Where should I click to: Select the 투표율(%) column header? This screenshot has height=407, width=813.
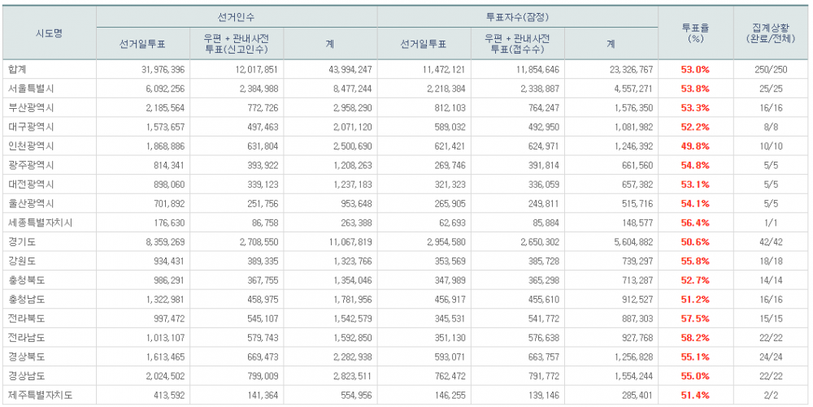(x=695, y=33)
